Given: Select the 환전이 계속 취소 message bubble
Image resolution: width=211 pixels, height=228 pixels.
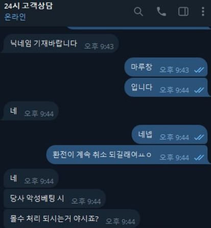Looking at the screenshot, I should (x=128, y=155).
